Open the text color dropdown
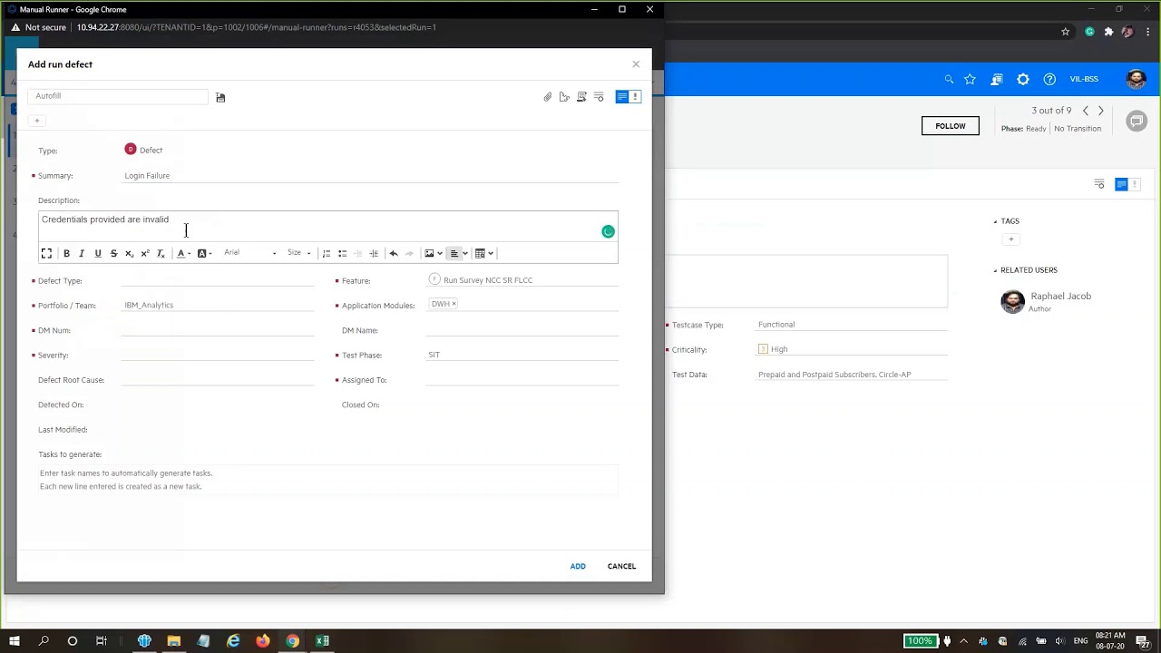 [183, 253]
